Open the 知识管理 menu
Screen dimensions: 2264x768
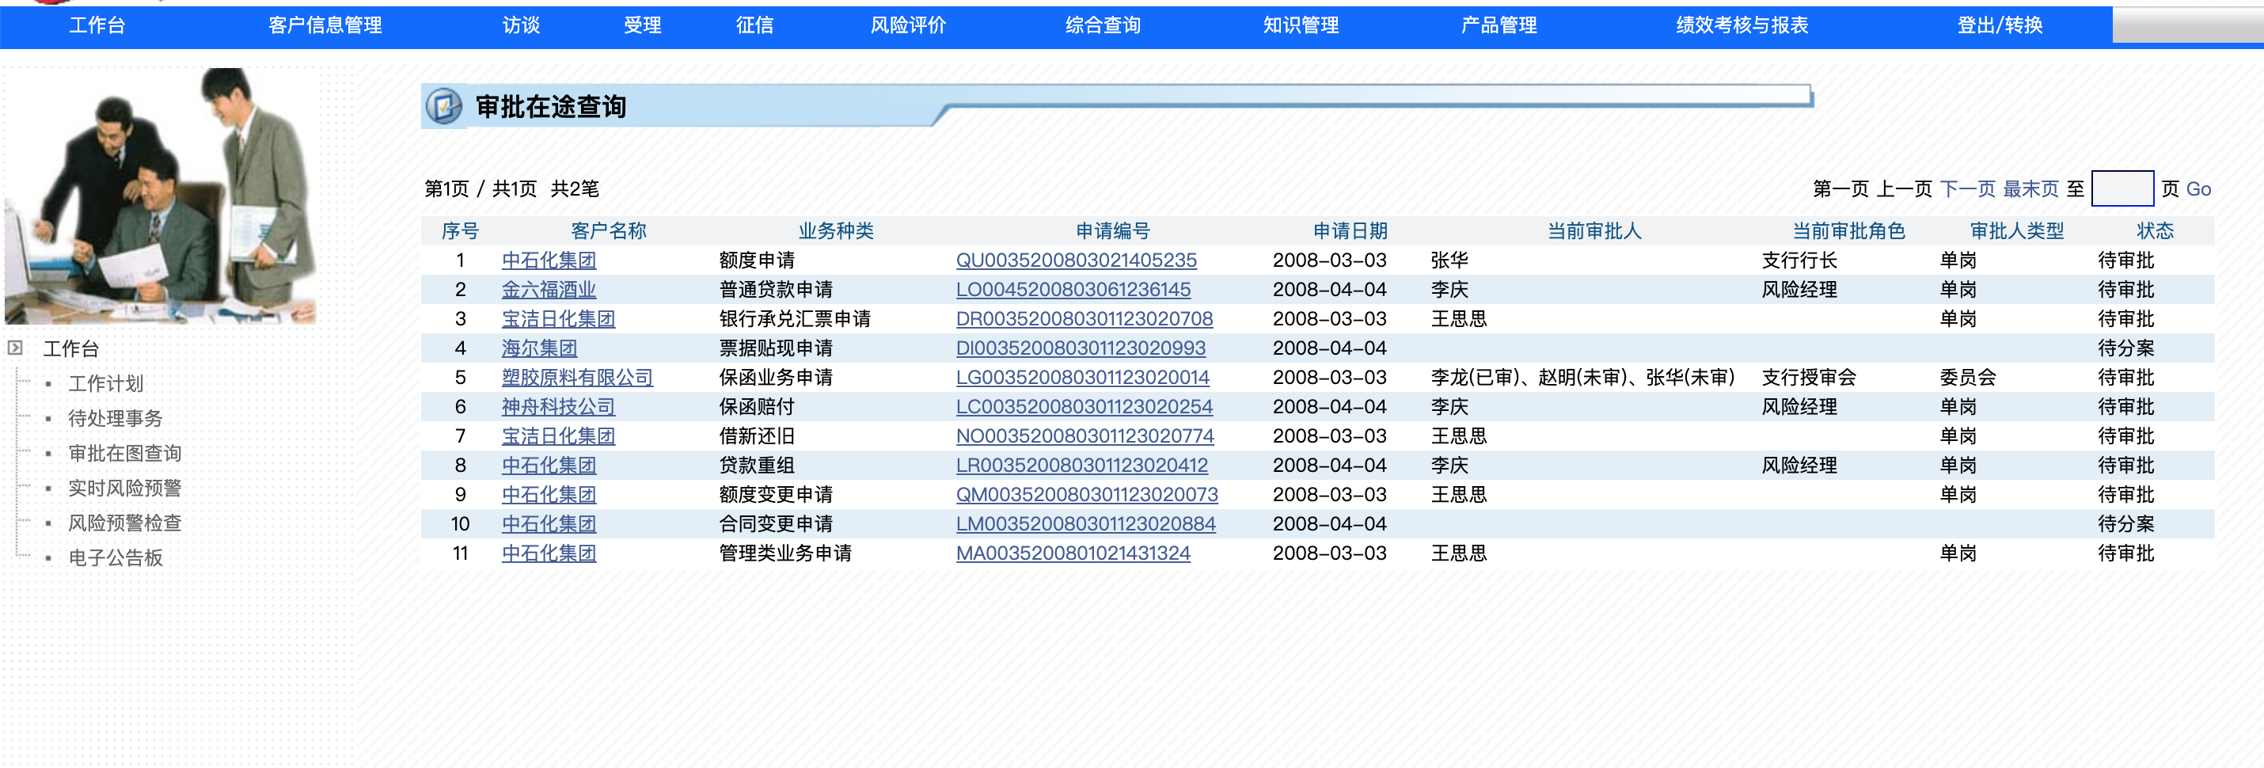[1301, 25]
